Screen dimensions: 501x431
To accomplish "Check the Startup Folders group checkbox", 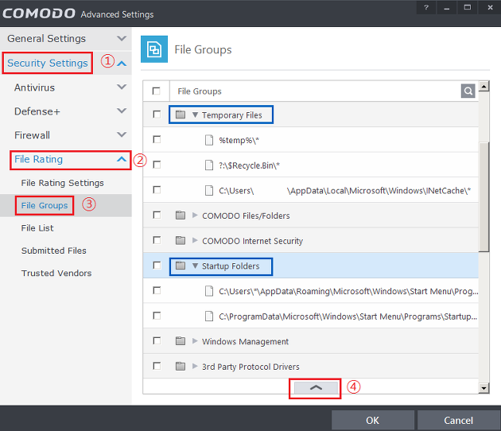I will (x=157, y=266).
